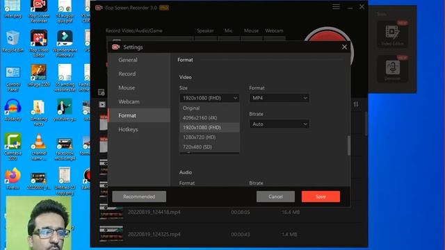The width and height of the screenshot is (445, 250).
Task: Click the Settings panel vertical scrollbar
Action: pos(349,146)
